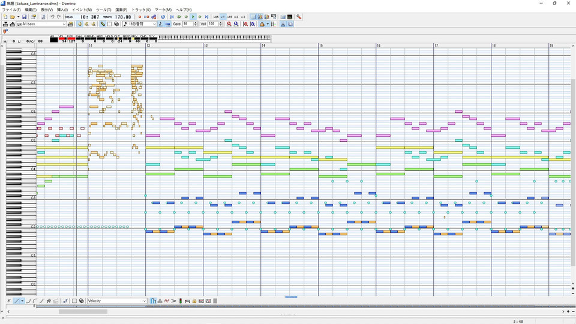Open the 挿入(I) menu
The height and width of the screenshot is (324, 576).
click(62, 10)
